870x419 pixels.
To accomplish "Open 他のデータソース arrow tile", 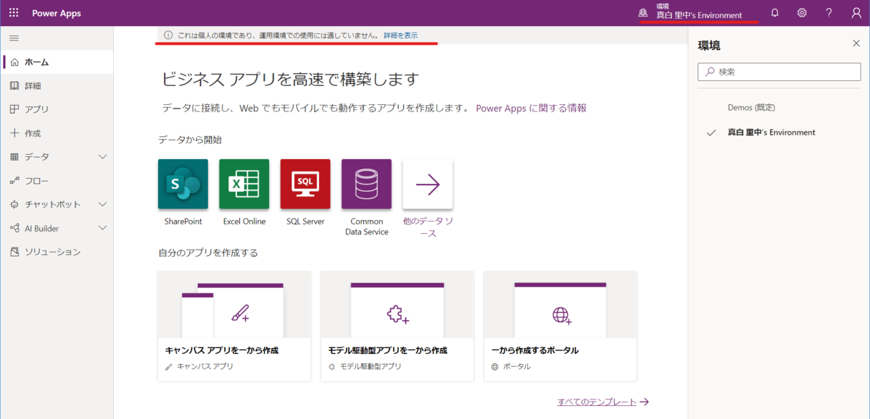I will (x=428, y=184).
